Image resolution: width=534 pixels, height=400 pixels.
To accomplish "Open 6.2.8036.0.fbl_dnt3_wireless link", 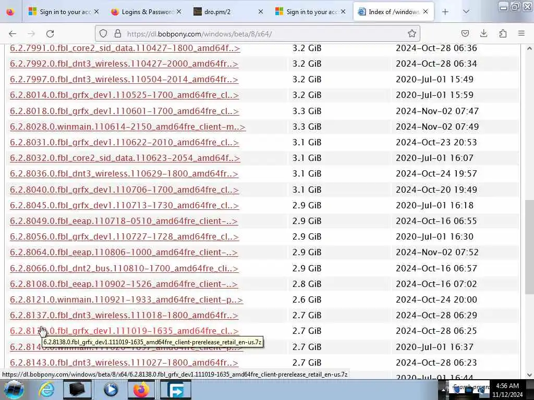I will 124,173.
